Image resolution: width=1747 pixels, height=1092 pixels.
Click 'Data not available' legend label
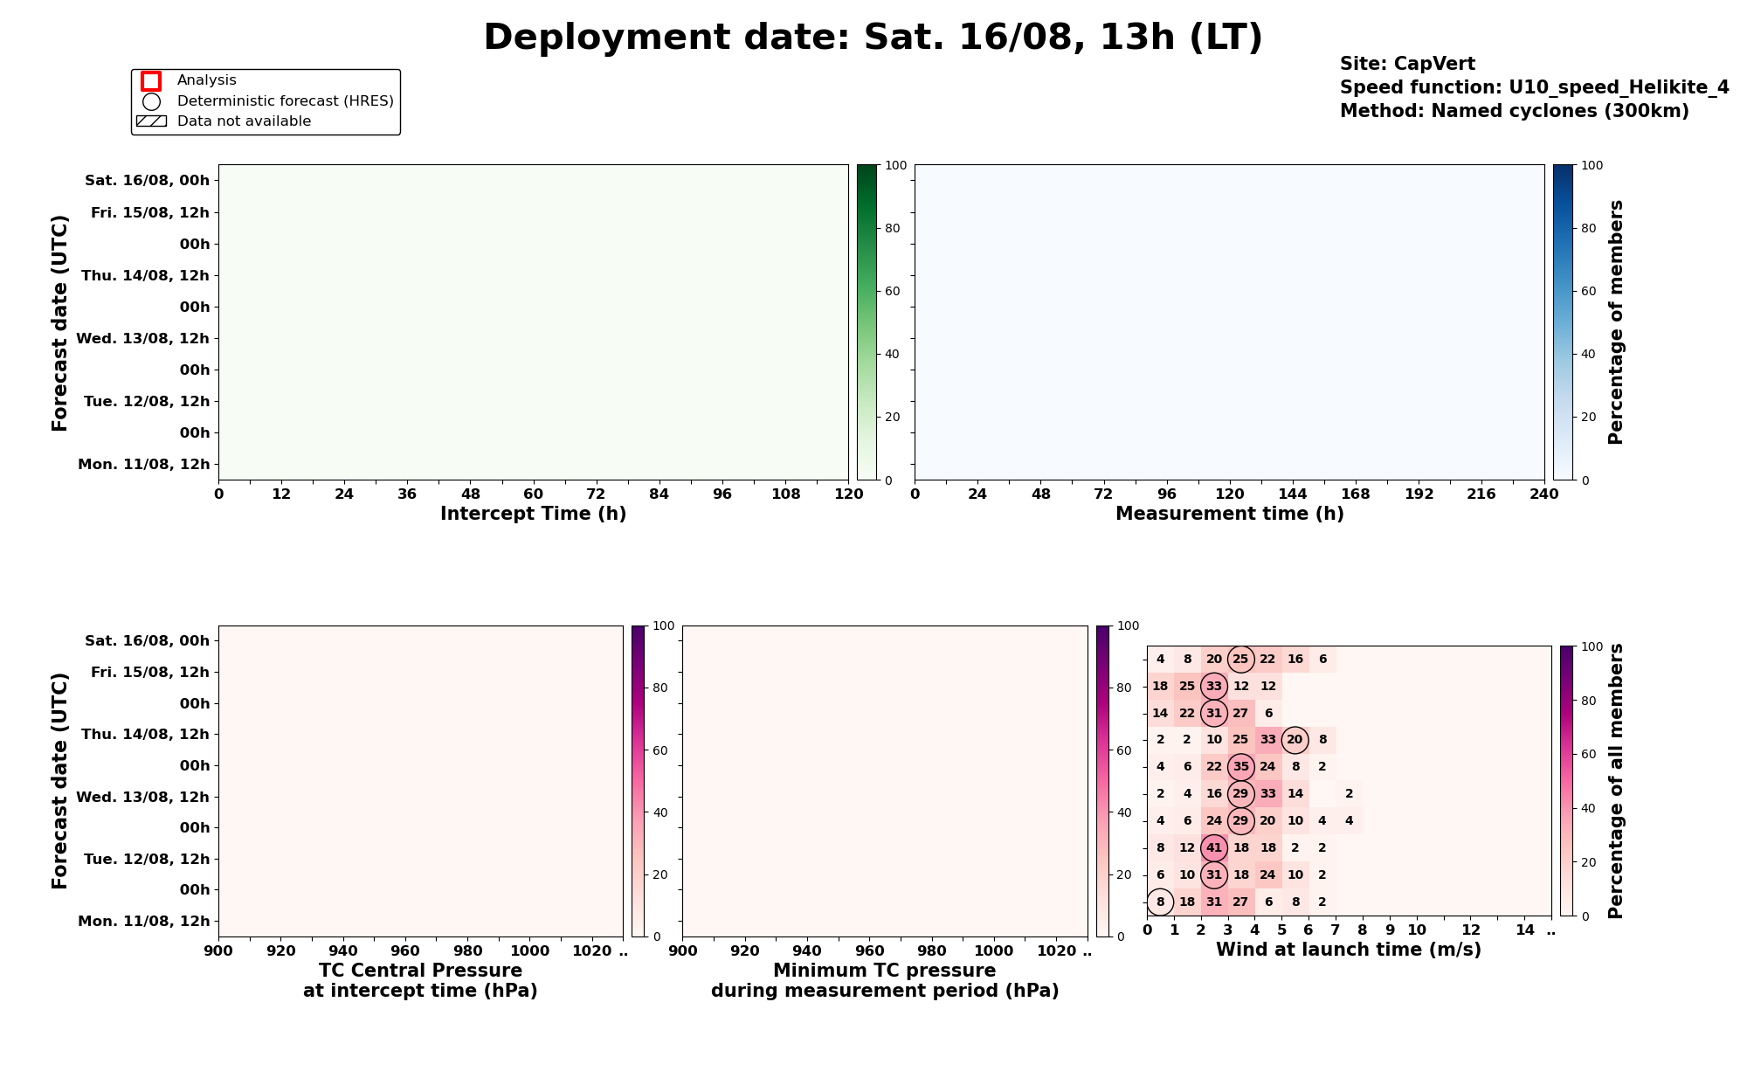click(244, 121)
